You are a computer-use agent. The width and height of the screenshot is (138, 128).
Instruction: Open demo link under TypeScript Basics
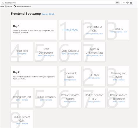[66, 80]
